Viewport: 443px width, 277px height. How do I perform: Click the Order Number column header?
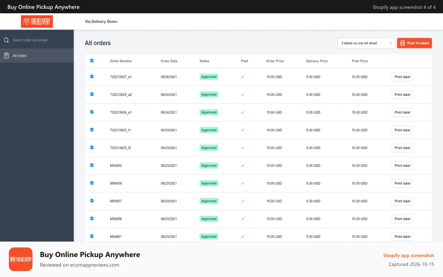(121, 61)
